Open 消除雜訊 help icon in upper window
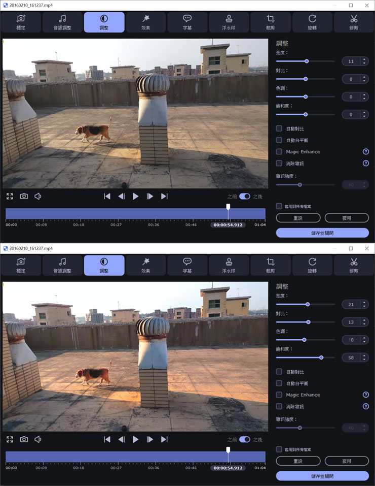 pyautogui.click(x=366, y=163)
